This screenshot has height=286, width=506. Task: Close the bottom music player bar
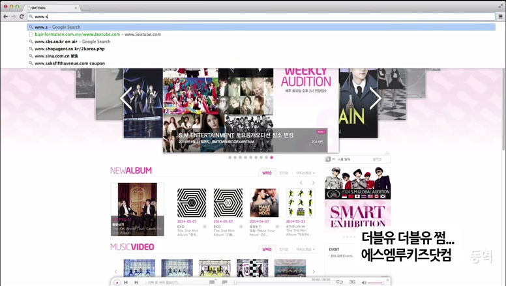tap(387, 280)
